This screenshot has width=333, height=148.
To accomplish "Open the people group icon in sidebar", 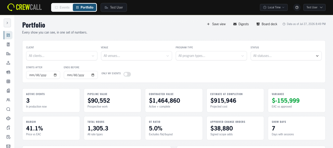I will [8, 100].
